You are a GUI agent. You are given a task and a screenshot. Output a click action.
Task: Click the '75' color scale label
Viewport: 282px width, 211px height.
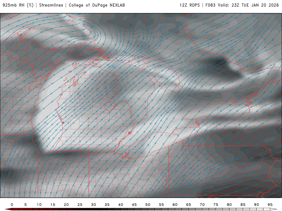pos(216,205)
